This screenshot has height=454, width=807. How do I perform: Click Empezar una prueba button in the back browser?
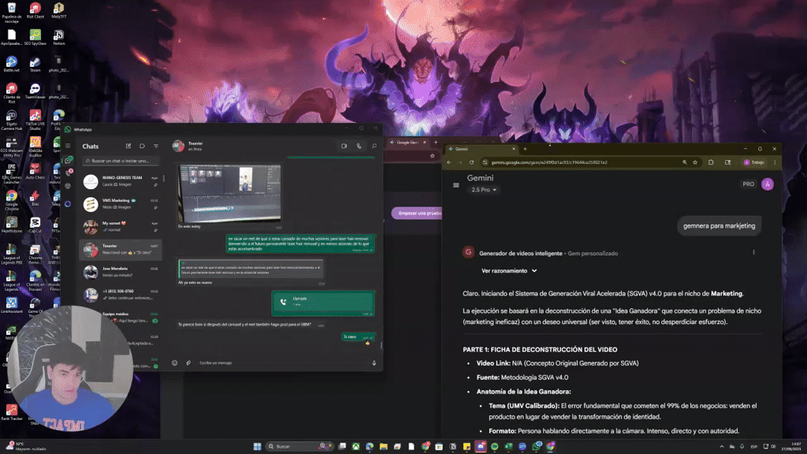tap(416, 213)
